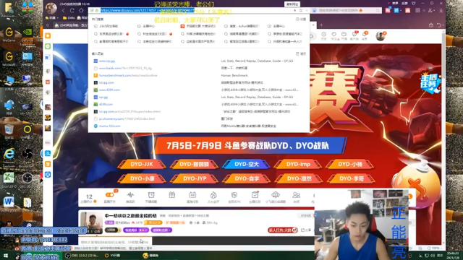Click the magnifier icon in browser search box
Image resolution: width=463 pixels, height=260 pixels.
(x=378, y=10)
